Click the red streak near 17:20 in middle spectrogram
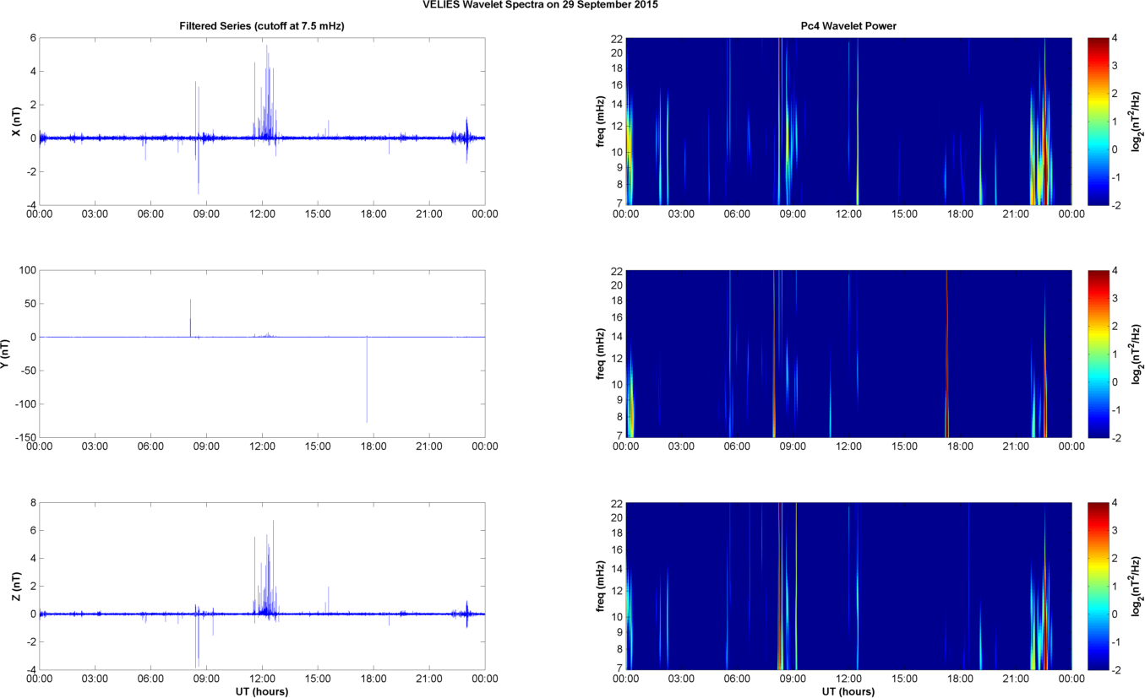Image resolution: width=1145 pixels, height=698 pixels. [947, 354]
